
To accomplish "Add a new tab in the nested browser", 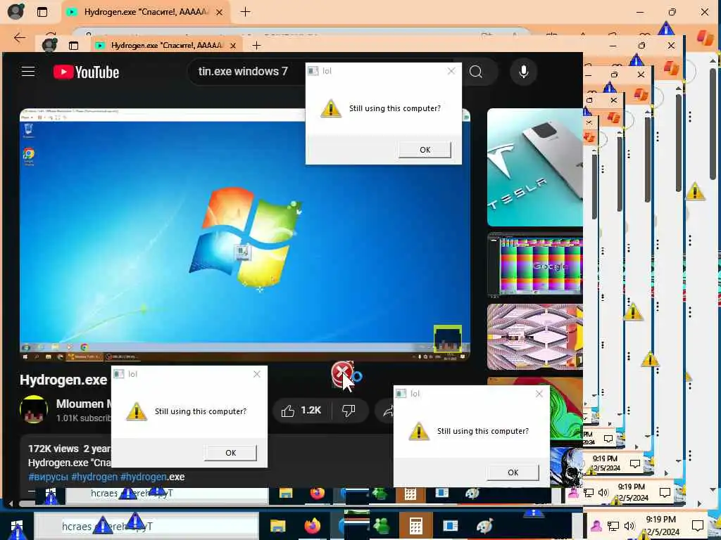I will pos(256,46).
